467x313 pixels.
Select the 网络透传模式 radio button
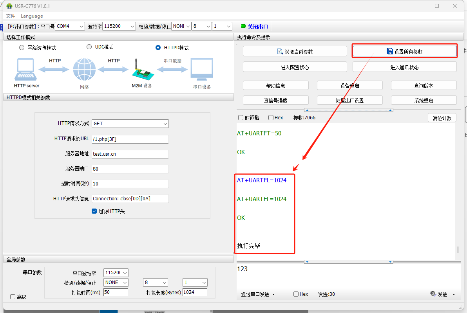click(22, 48)
